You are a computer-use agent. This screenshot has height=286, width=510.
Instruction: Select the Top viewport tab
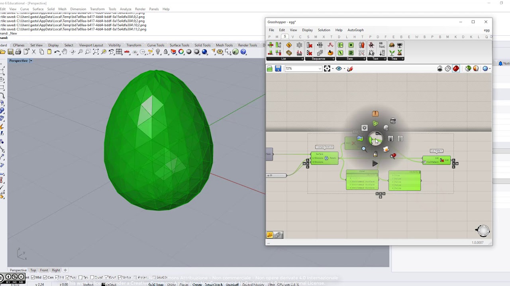click(x=33, y=271)
